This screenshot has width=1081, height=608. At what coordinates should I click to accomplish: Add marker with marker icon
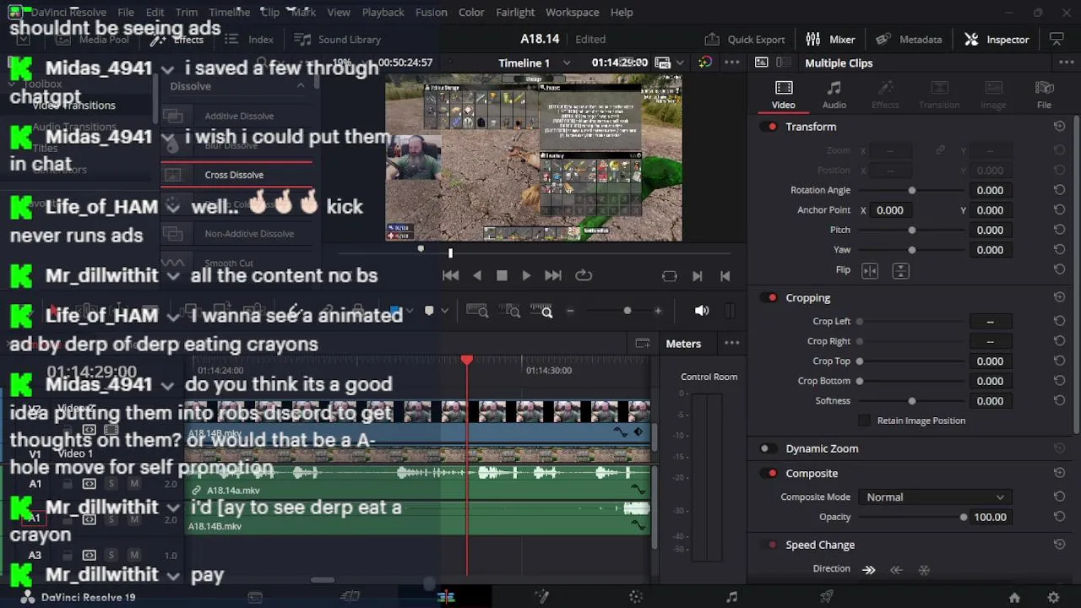tap(429, 311)
